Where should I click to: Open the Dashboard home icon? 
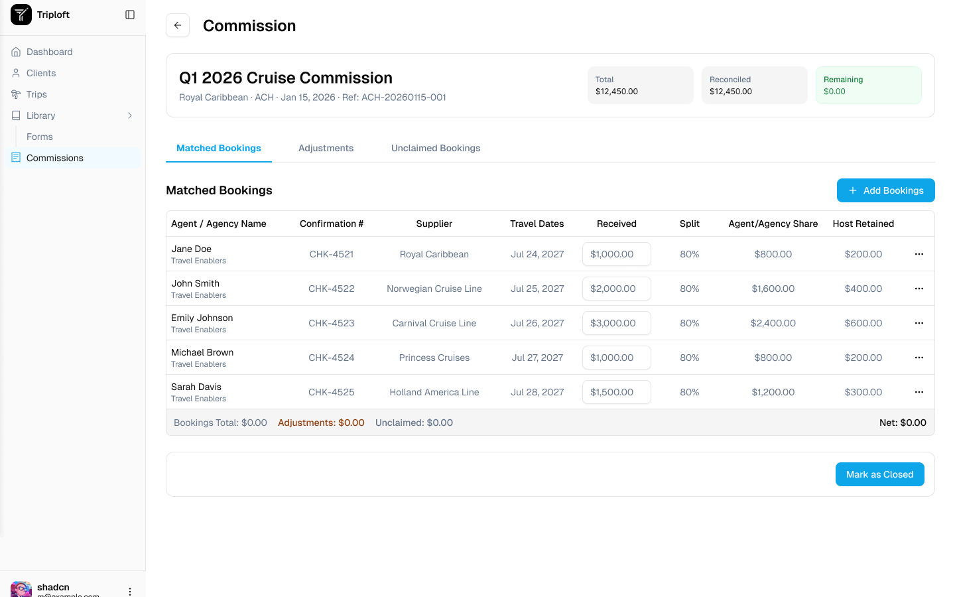click(x=16, y=52)
